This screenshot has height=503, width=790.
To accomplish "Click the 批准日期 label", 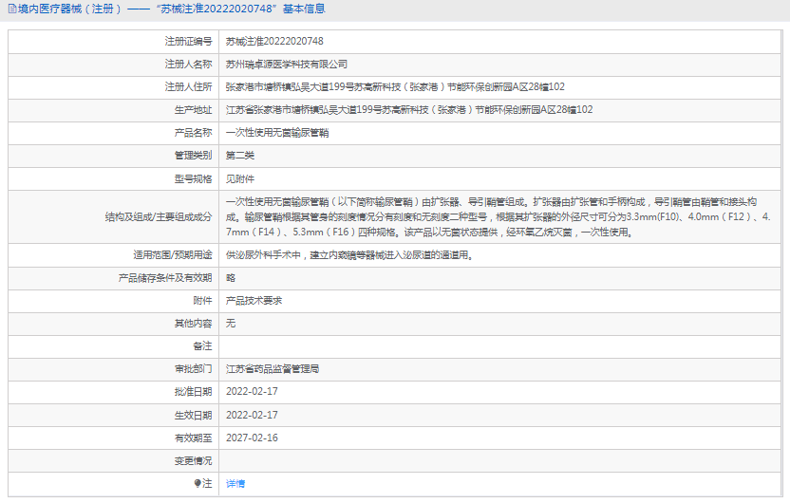I will pyautogui.click(x=194, y=392).
